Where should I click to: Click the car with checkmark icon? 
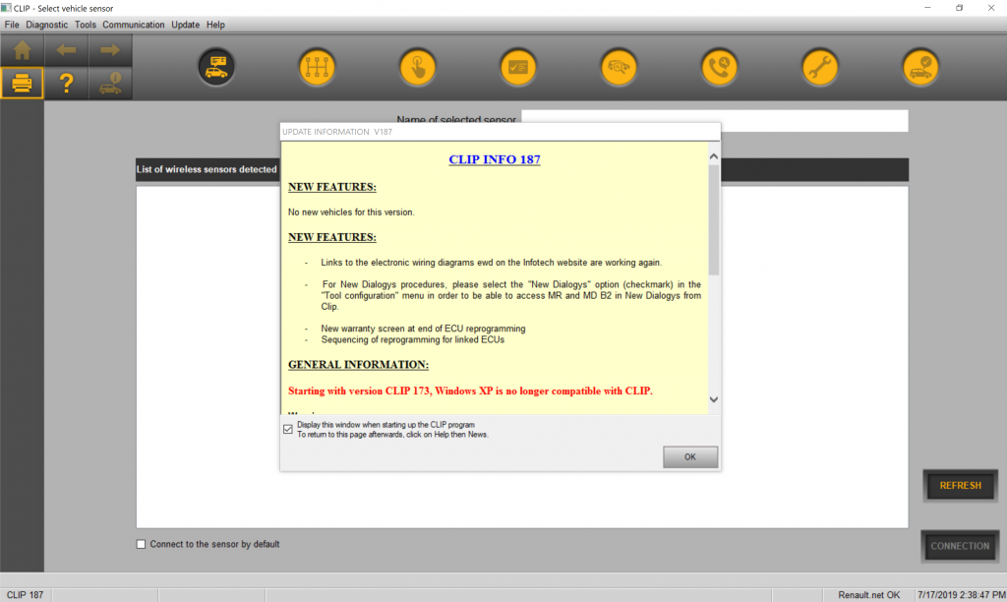(x=920, y=67)
